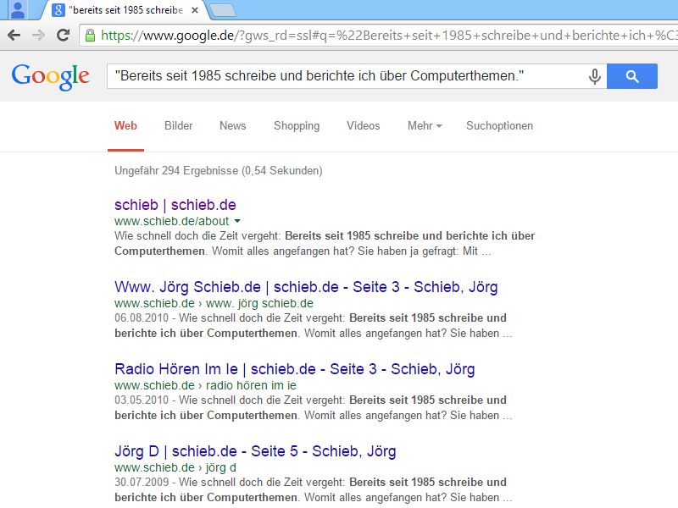Expand the green arrow beside www.schieb.de/about

[237, 221]
